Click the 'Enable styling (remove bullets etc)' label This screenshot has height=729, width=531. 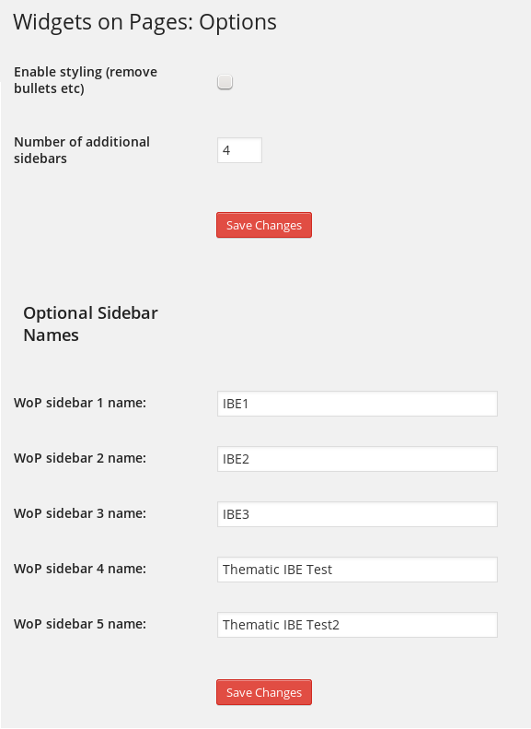pos(86,80)
